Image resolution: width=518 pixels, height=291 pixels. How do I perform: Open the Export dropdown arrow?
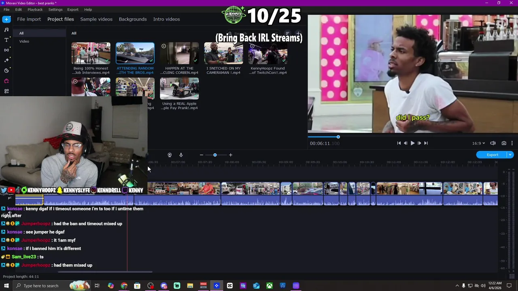pyautogui.click(x=510, y=155)
